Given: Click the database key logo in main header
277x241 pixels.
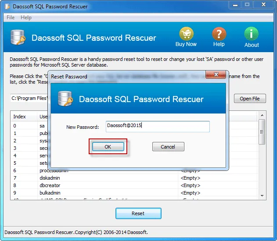Looking at the screenshot, I should pyautogui.click(x=18, y=37).
